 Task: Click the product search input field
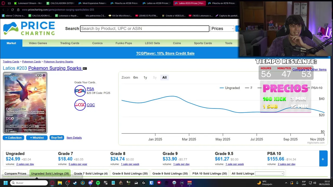[145, 29]
